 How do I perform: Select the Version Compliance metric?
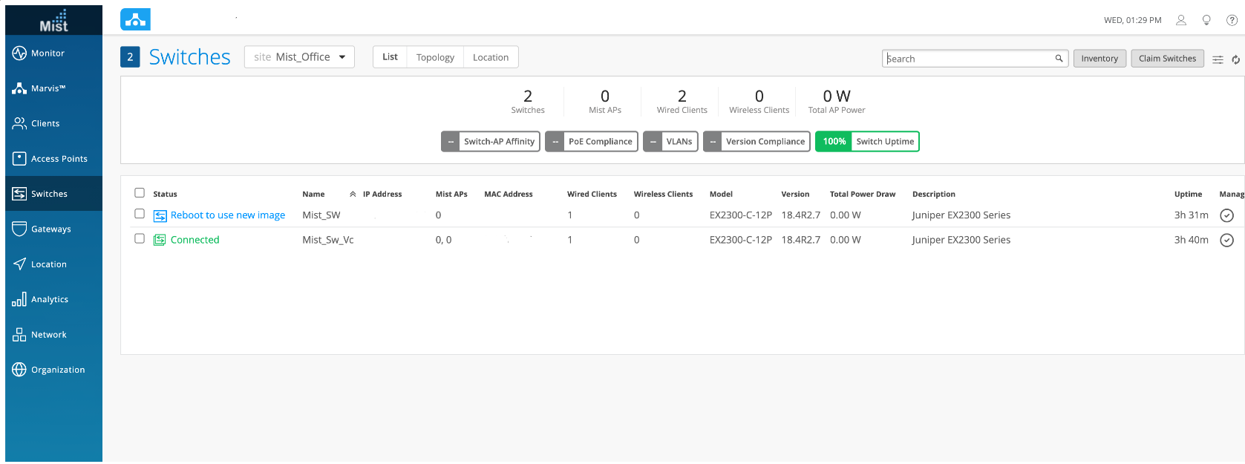point(757,142)
